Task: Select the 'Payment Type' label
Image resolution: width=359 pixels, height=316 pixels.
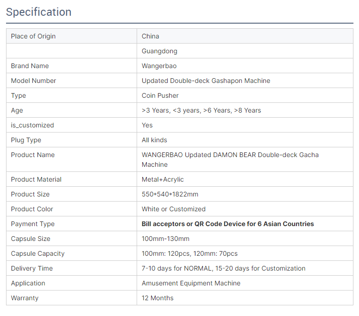Action: tap(33, 224)
